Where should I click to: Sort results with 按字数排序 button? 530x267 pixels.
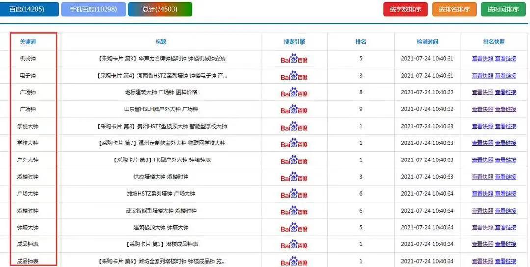405,9
